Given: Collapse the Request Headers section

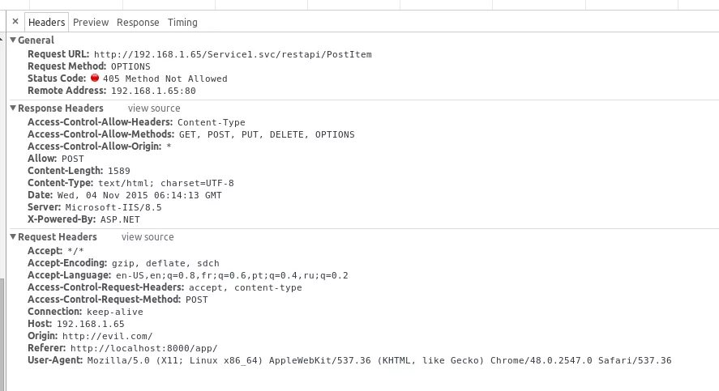Looking at the screenshot, I should [x=13, y=236].
